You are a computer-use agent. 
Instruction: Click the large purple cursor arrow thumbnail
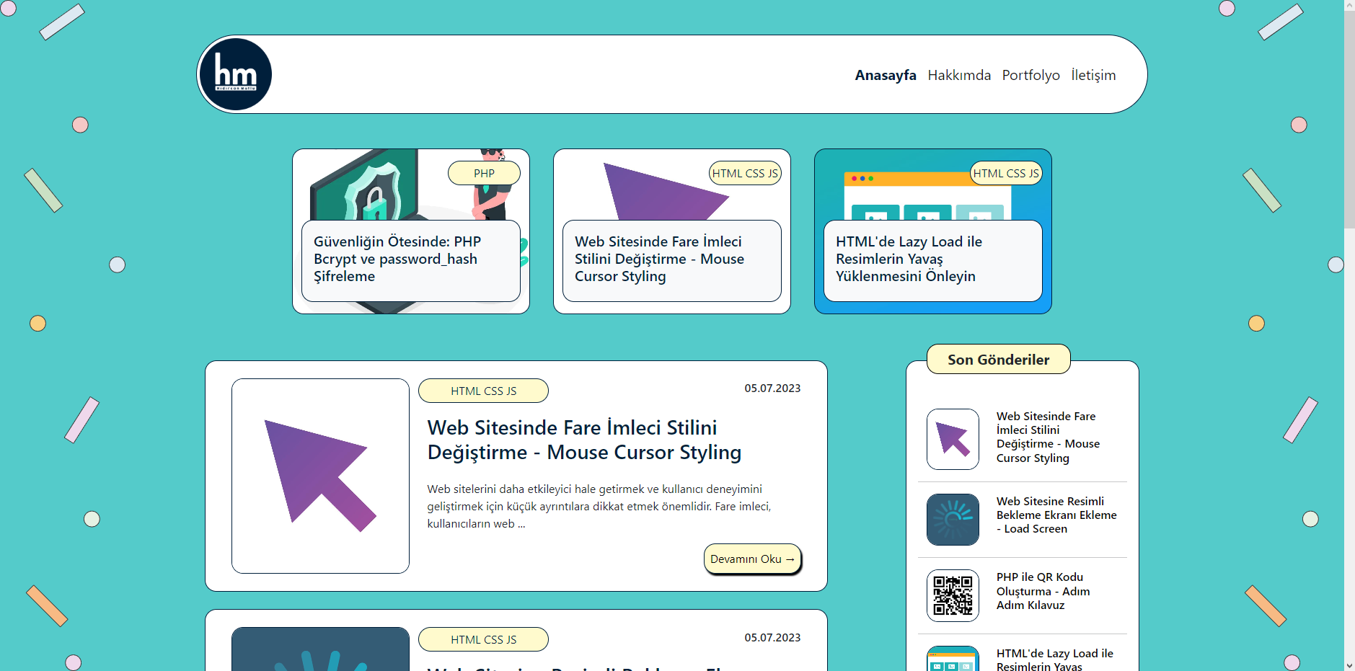point(320,476)
